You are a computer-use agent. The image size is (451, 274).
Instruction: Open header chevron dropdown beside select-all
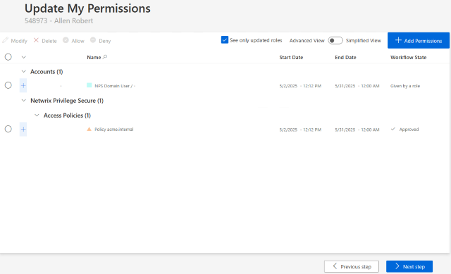(23, 57)
